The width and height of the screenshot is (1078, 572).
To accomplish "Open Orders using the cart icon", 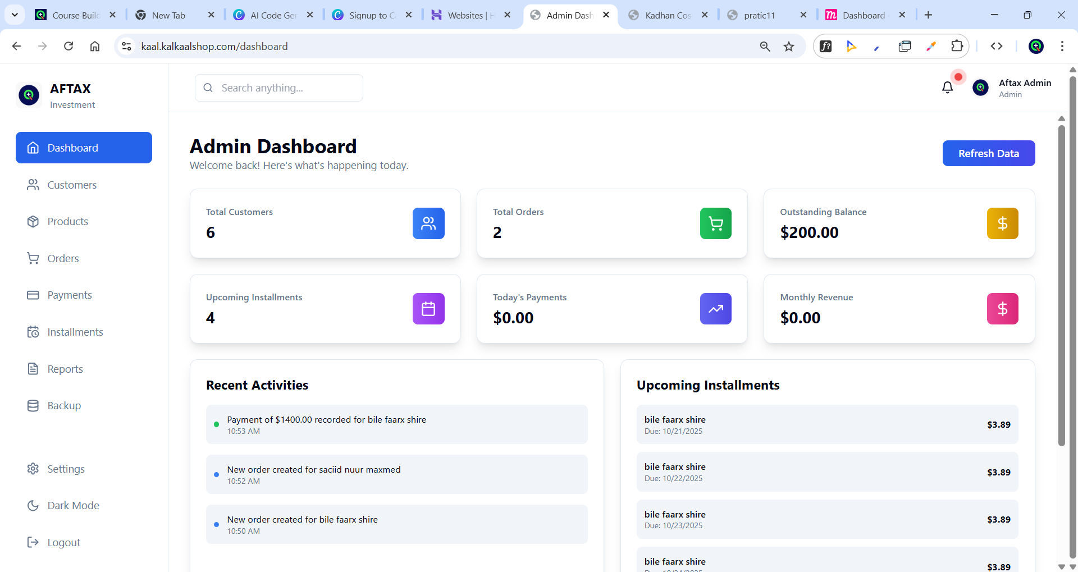I will (33, 258).
